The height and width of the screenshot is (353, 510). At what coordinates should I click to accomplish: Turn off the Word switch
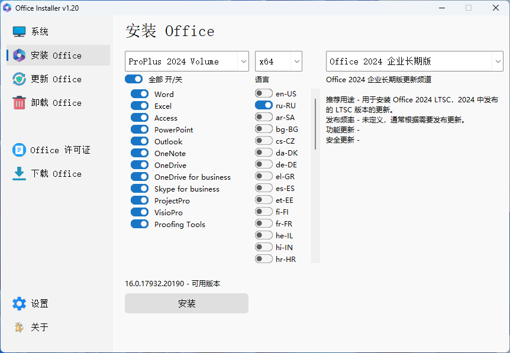pos(140,94)
